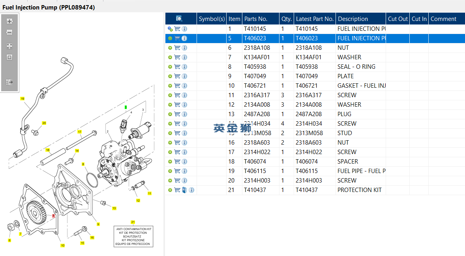Click callout 18 on the spacer
465x256 pixels.
[x=47, y=150]
